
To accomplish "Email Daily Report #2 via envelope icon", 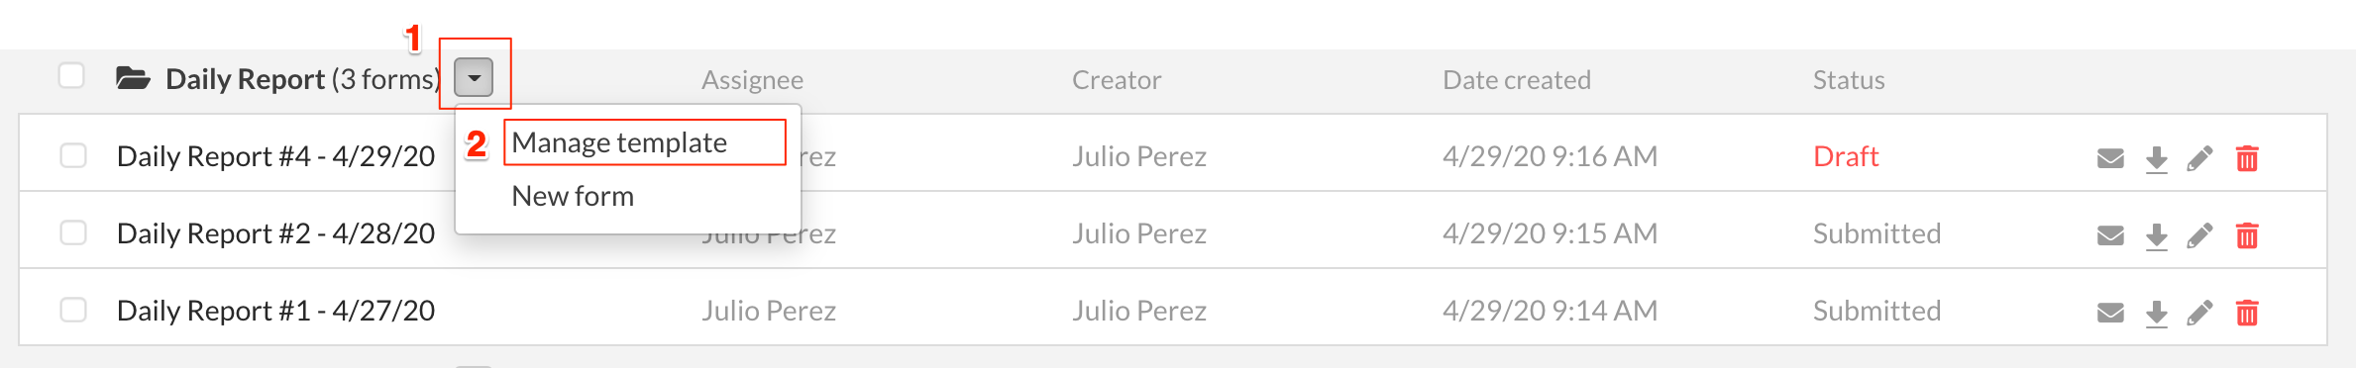I will (x=2110, y=235).
